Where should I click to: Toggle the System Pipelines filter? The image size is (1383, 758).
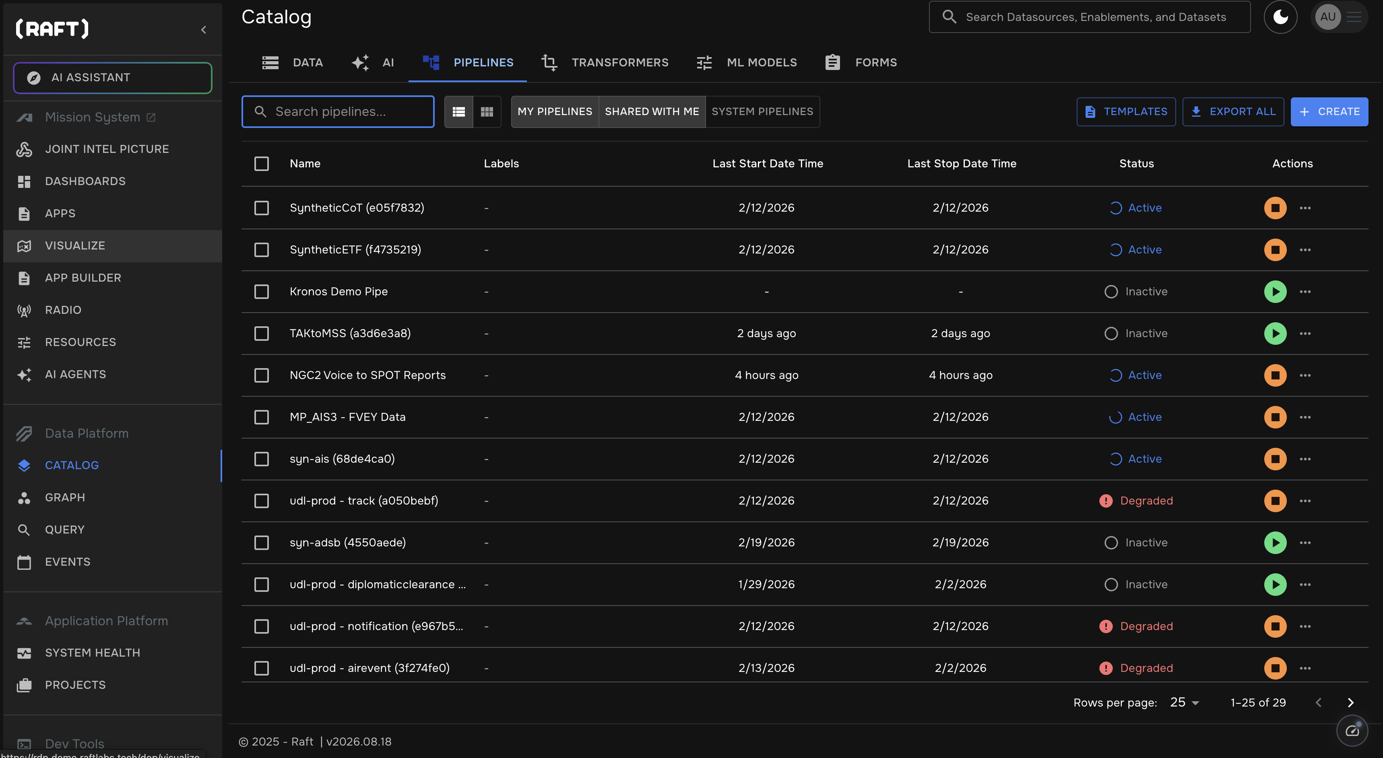pyautogui.click(x=762, y=112)
